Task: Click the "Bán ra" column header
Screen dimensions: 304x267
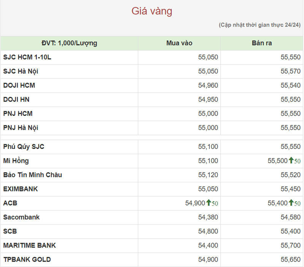Action: click(262, 43)
